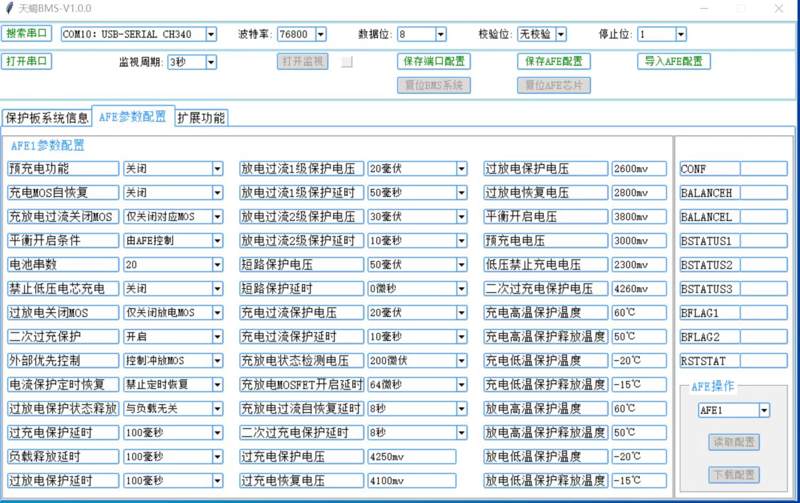The height and width of the screenshot is (503, 800).
Task: Click the 过充电保护电压 4250mv field
Action: pos(411,457)
